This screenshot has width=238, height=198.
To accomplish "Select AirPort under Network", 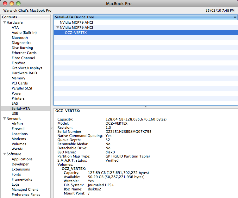I will [17, 124].
